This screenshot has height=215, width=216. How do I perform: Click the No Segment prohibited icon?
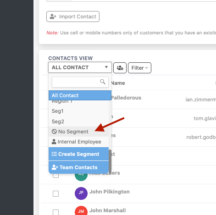[x=54, y=132]
